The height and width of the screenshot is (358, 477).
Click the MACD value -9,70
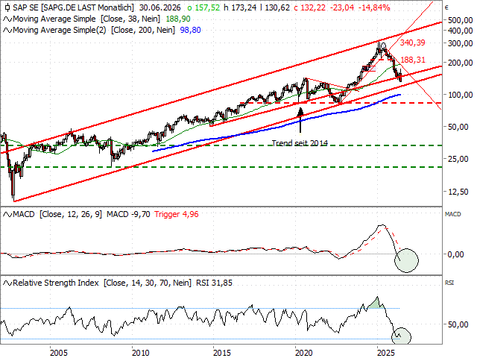(x=141, y=215)
